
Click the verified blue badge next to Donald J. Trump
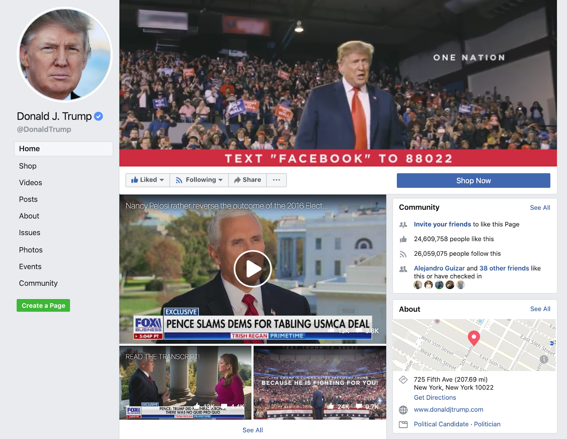point(99,116)
